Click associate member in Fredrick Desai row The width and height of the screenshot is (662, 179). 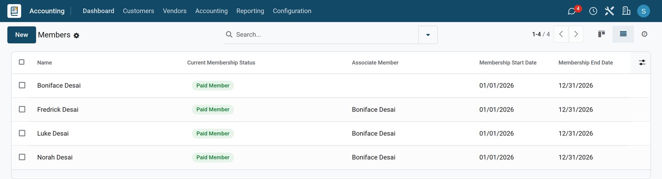(374, 110)
